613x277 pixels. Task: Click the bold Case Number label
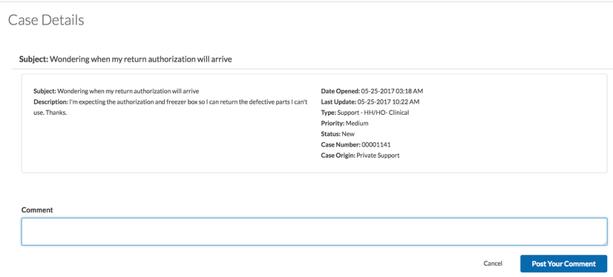coord(341,144)
